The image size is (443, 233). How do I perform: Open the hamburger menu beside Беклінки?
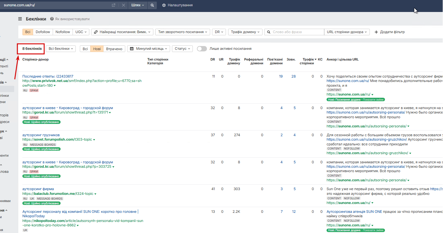(20, 19)
